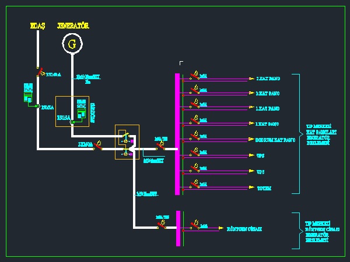Select the red switch directly below EDAŞ

tap(40, 72)
